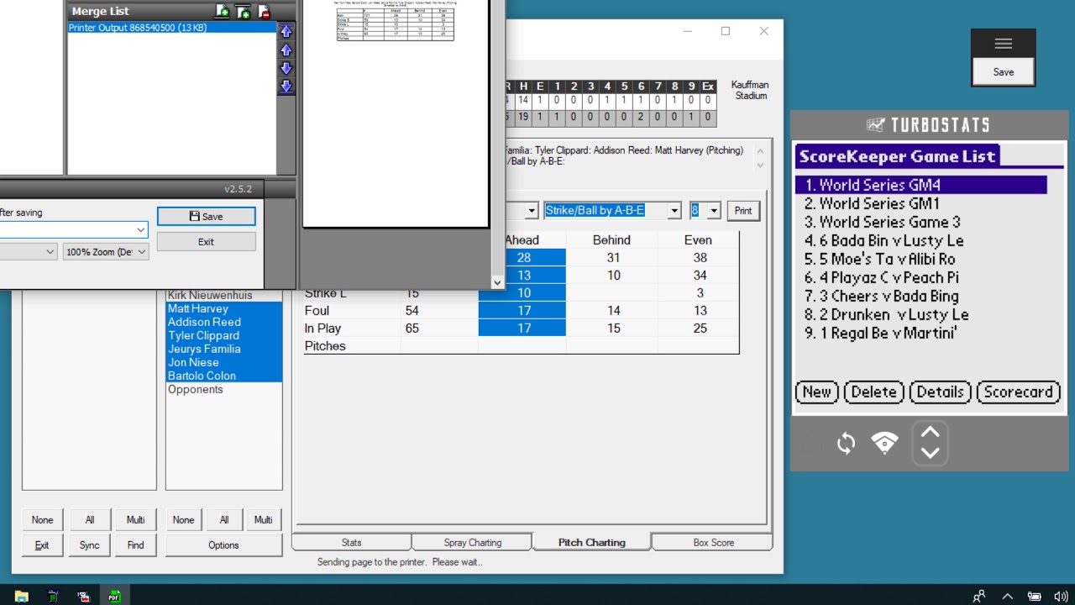Viewport: 1075px width, 605px height.
Task: Select the Pitch Charting tab
Action: (592, 542)
